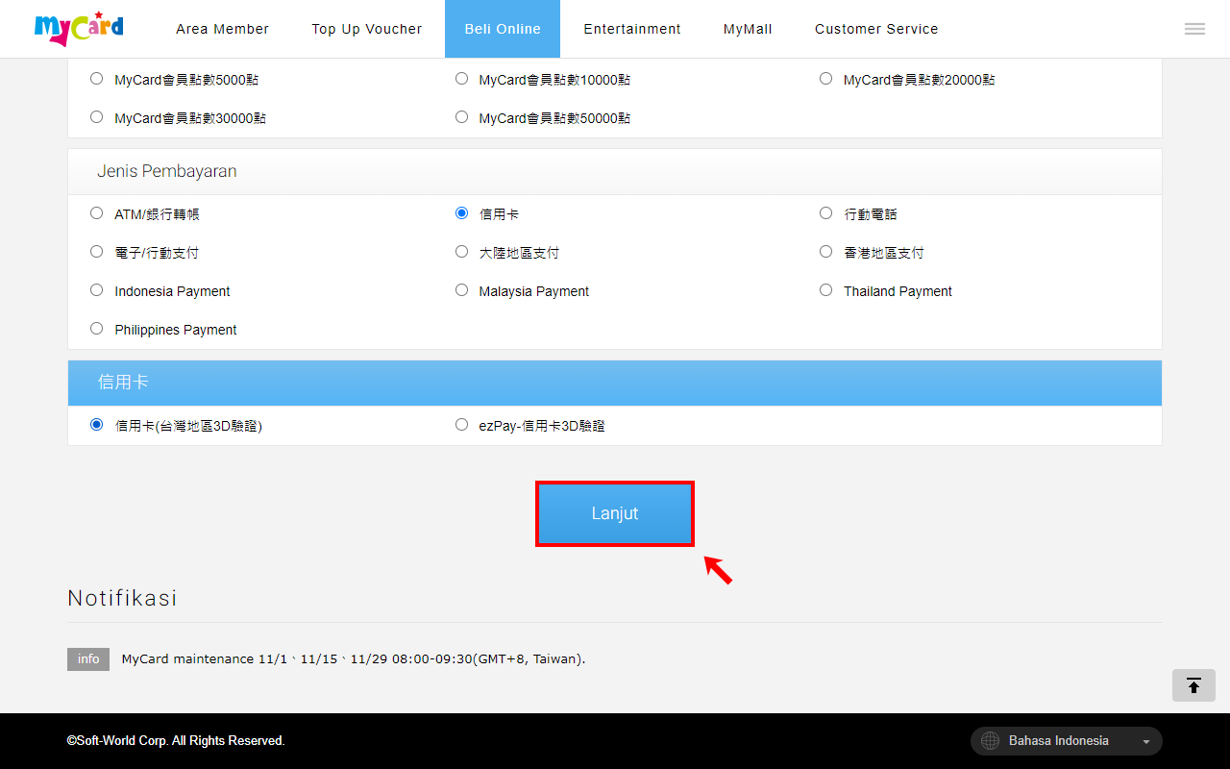
Task: Select Thailand Payment option
Action: tap(825, 290)
